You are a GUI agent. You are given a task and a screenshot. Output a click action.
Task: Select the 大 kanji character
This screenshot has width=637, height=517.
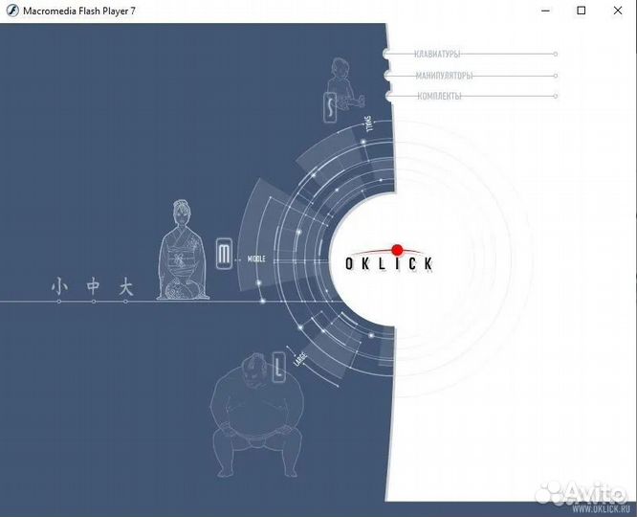[126, 286]
